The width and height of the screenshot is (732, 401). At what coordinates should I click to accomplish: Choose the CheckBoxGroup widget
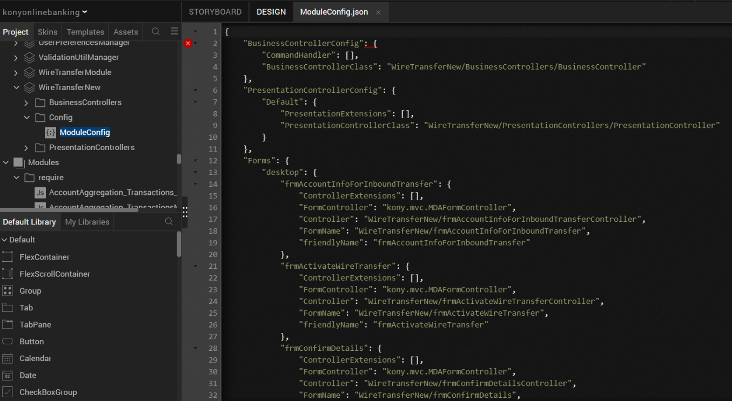tap(48, 392)
